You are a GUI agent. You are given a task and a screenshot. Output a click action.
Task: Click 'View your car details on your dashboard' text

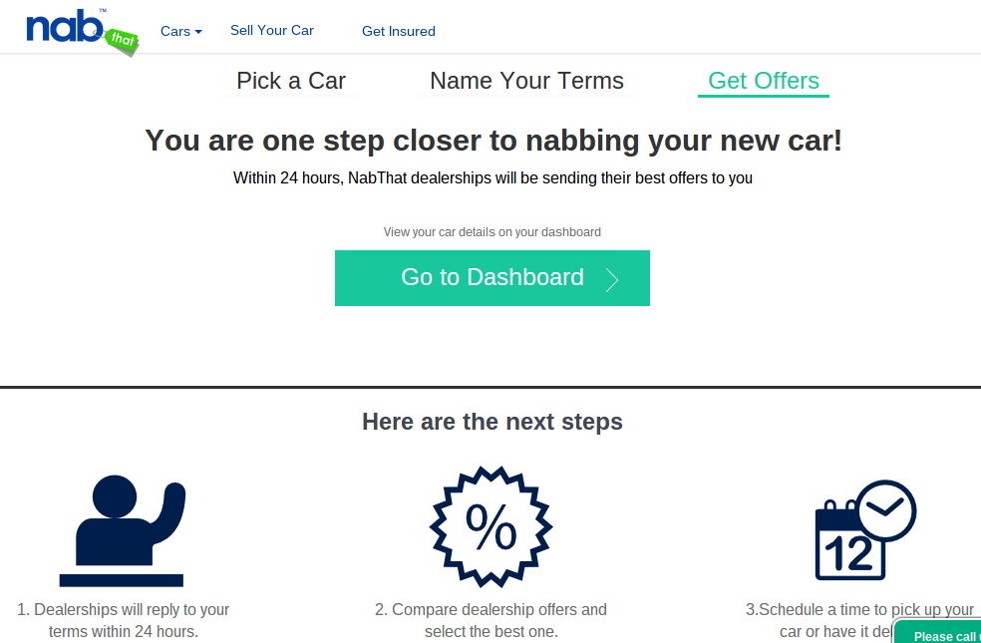tap(492, 232)
